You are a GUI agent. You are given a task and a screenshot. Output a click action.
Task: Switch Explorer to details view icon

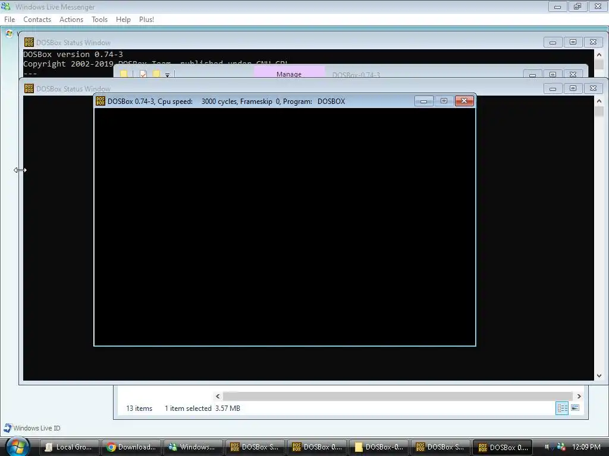[x=562, y=408]
